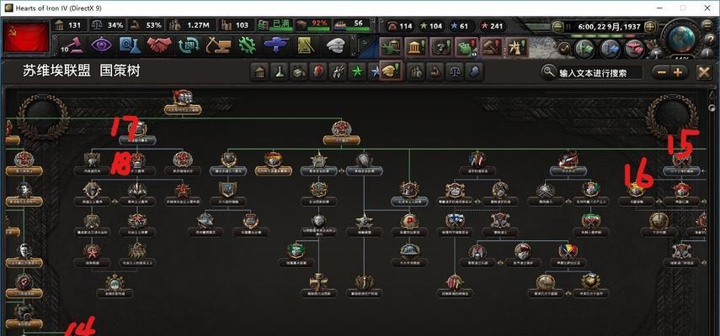Toggle the flexed arm war support filter
This screenshot has height=336, width=720.
pyautogui.click(x=435, y=72)
